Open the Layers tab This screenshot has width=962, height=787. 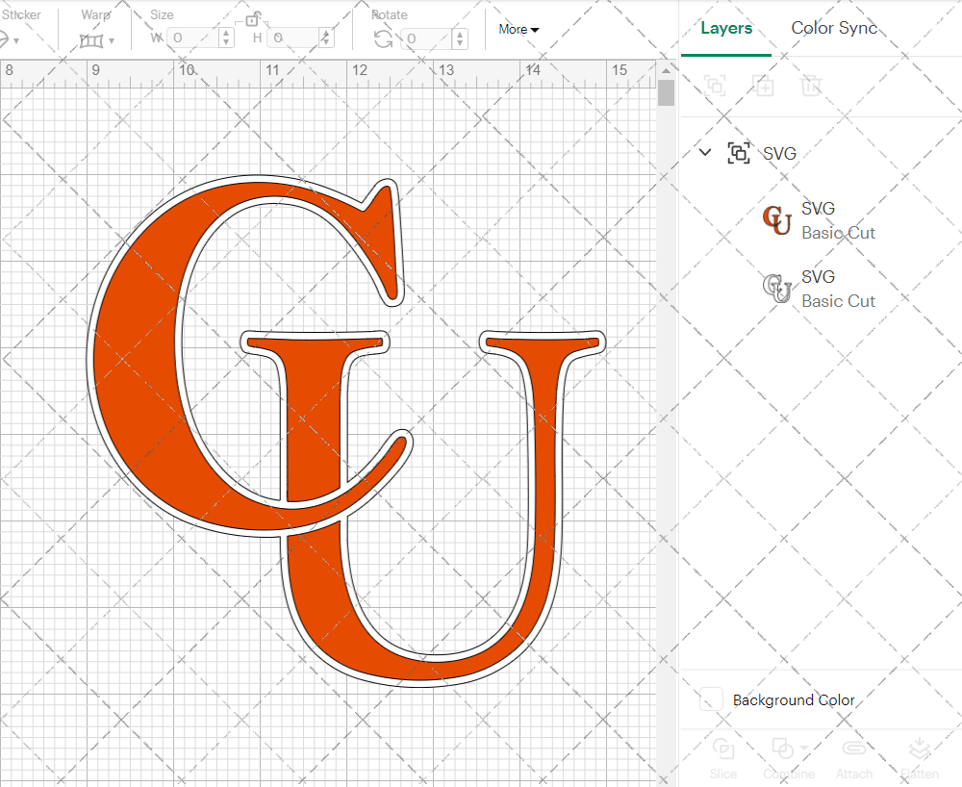point(726,28)
